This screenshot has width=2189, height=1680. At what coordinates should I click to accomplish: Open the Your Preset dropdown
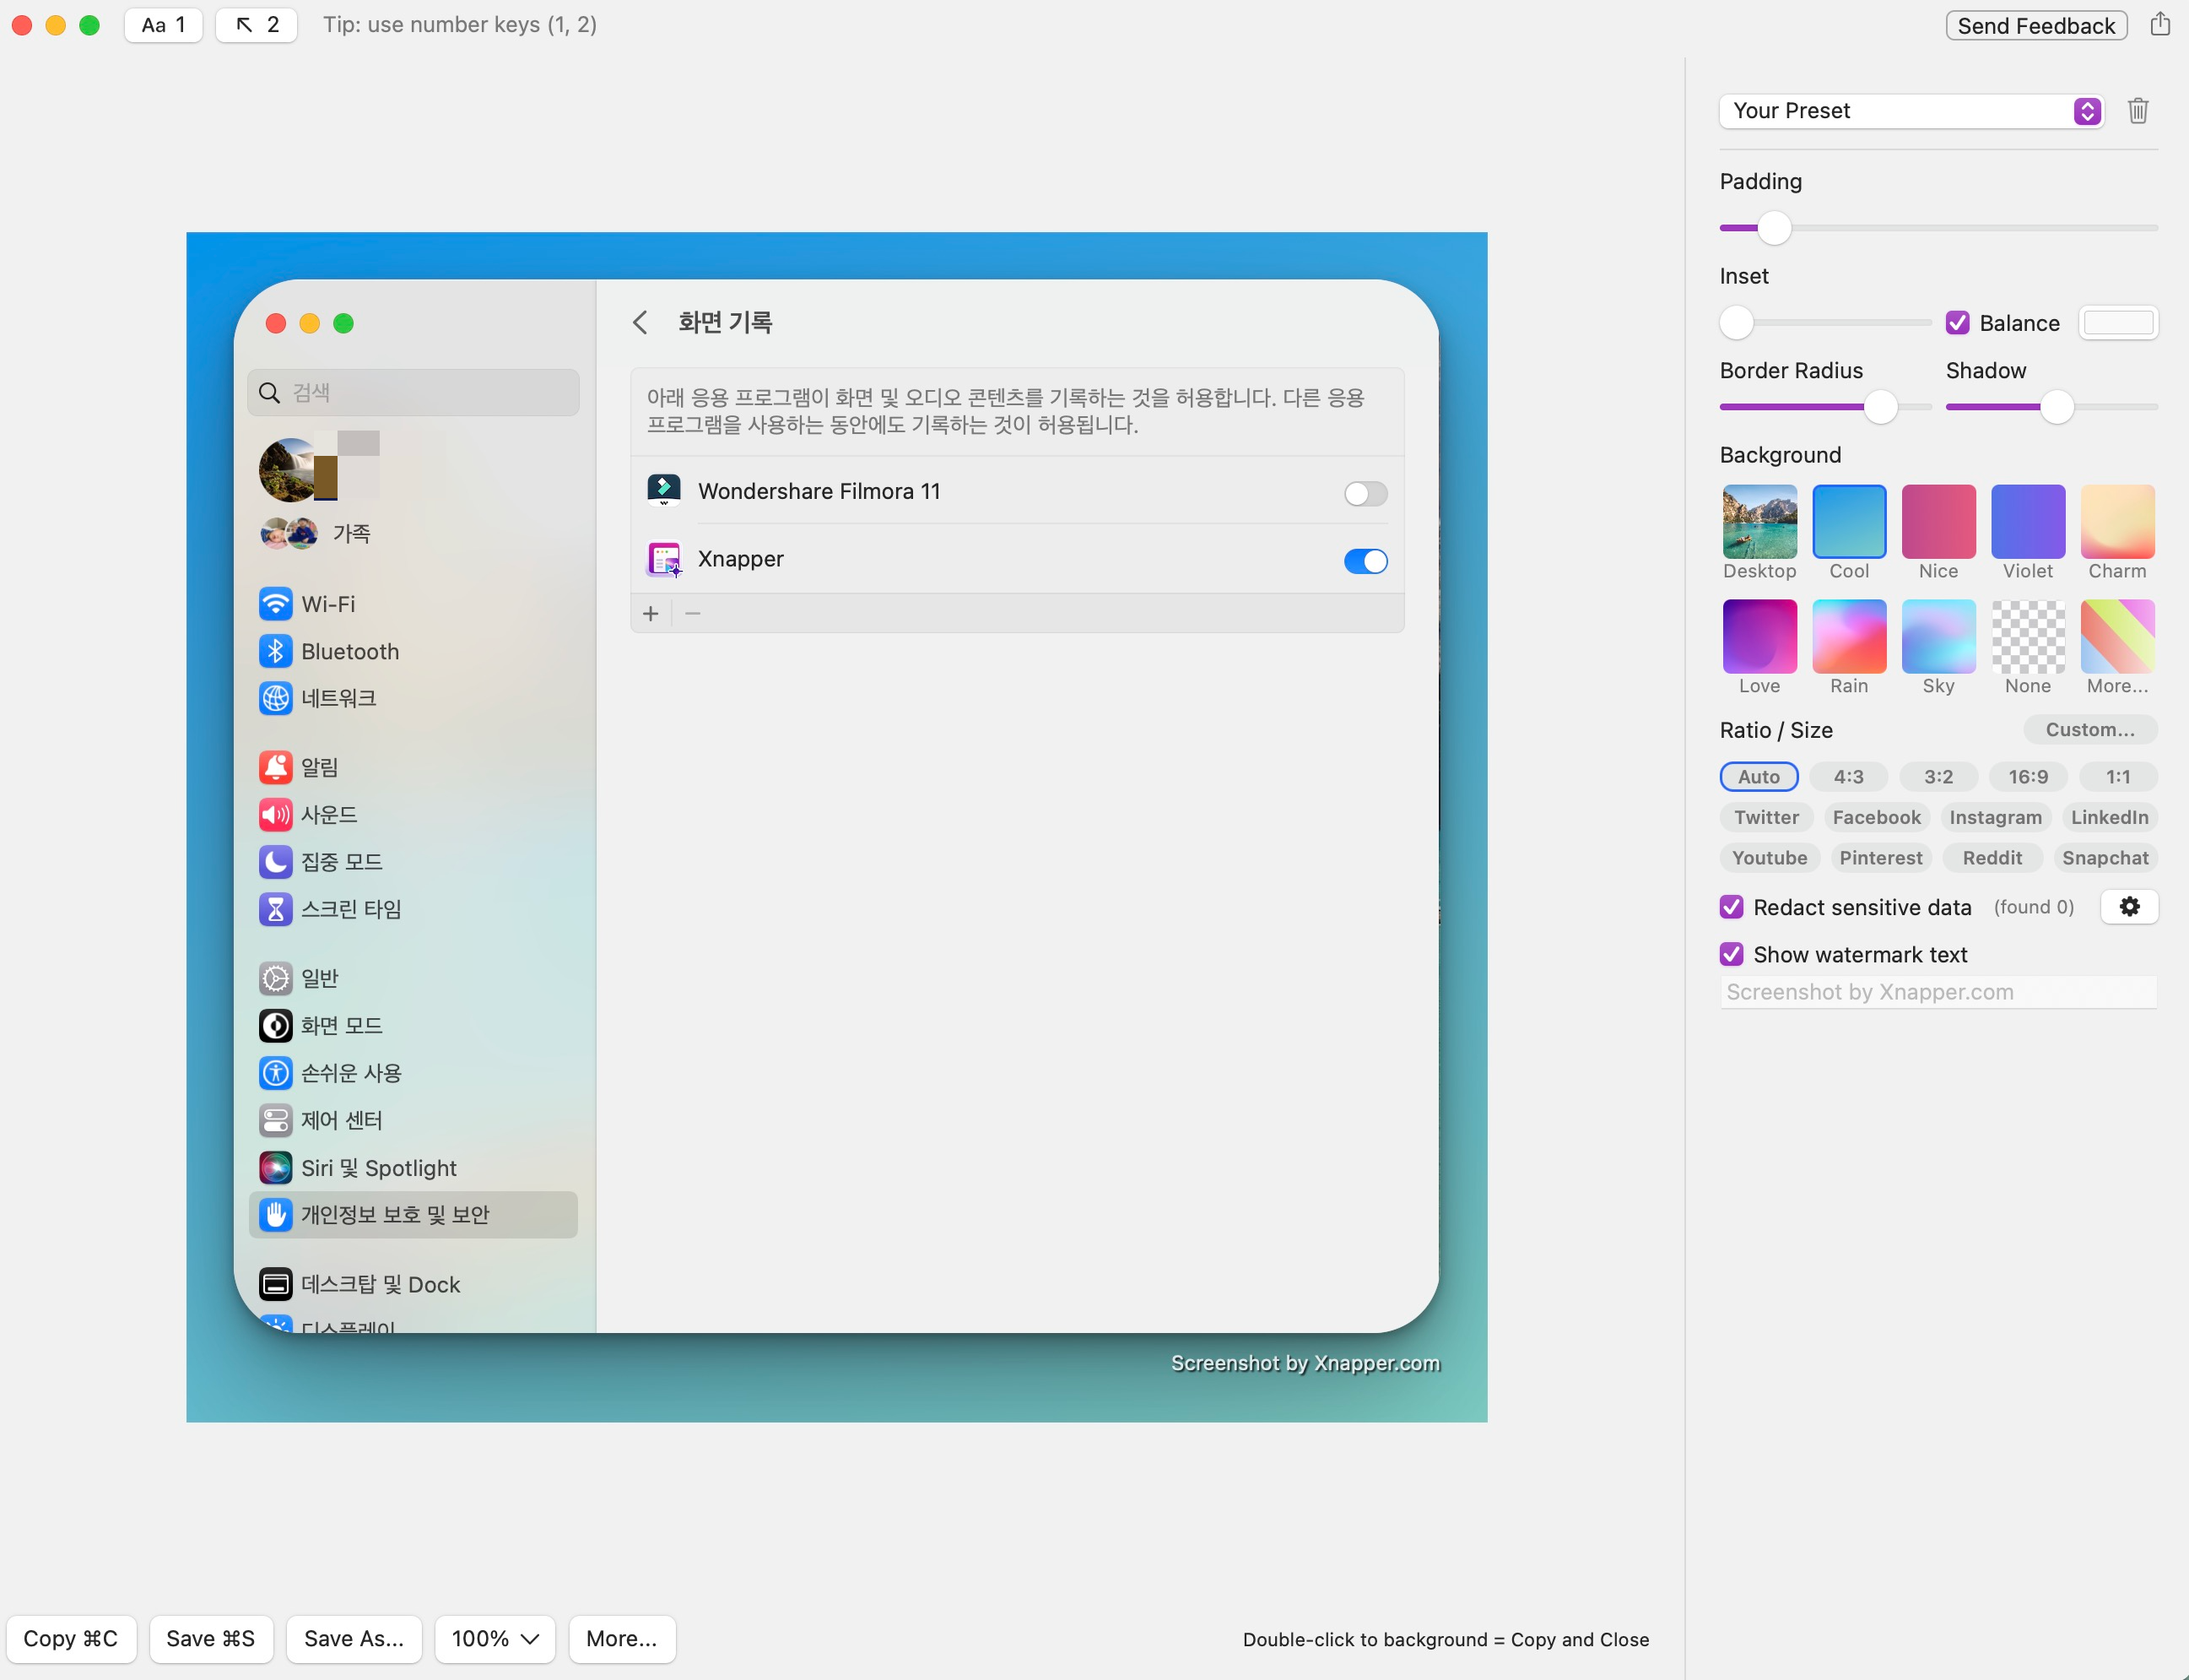[1911, 111]
